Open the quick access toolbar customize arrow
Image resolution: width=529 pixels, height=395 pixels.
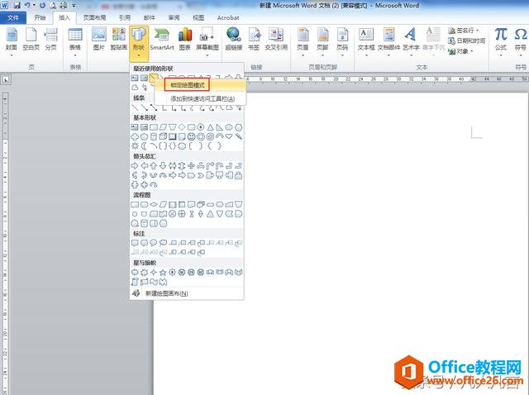pos(74,6)
